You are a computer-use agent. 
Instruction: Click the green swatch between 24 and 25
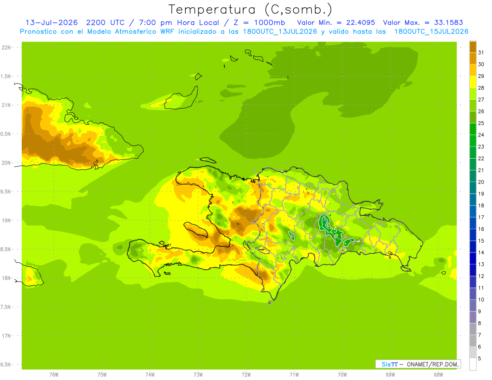point(473,129)
